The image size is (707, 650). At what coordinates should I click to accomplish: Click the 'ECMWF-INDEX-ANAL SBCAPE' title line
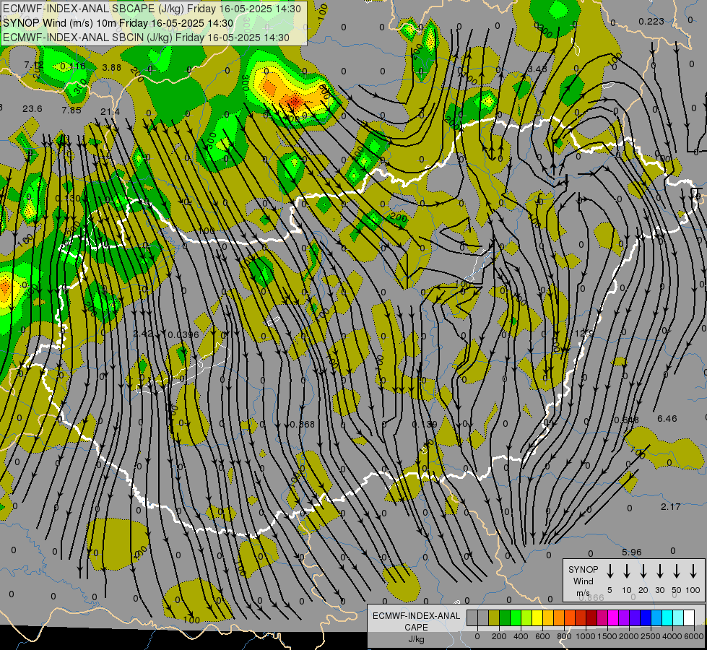click(x=152, y=9)
